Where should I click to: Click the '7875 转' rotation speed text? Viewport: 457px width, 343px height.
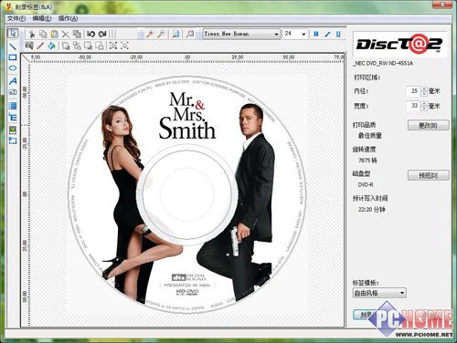point(367,161)
